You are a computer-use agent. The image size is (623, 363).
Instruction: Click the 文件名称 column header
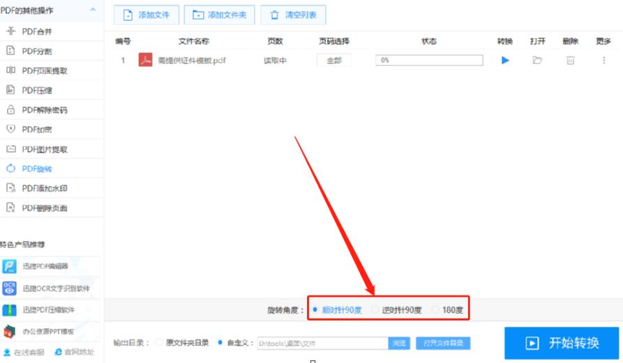(193, 41)
